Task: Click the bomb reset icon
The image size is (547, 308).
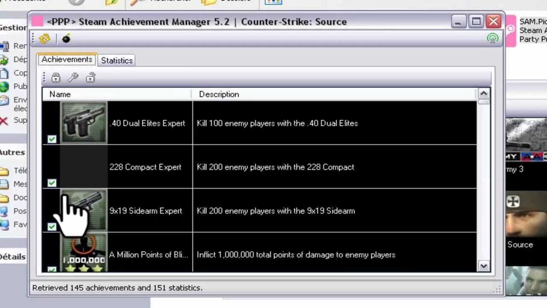Action: click(66, 39)
